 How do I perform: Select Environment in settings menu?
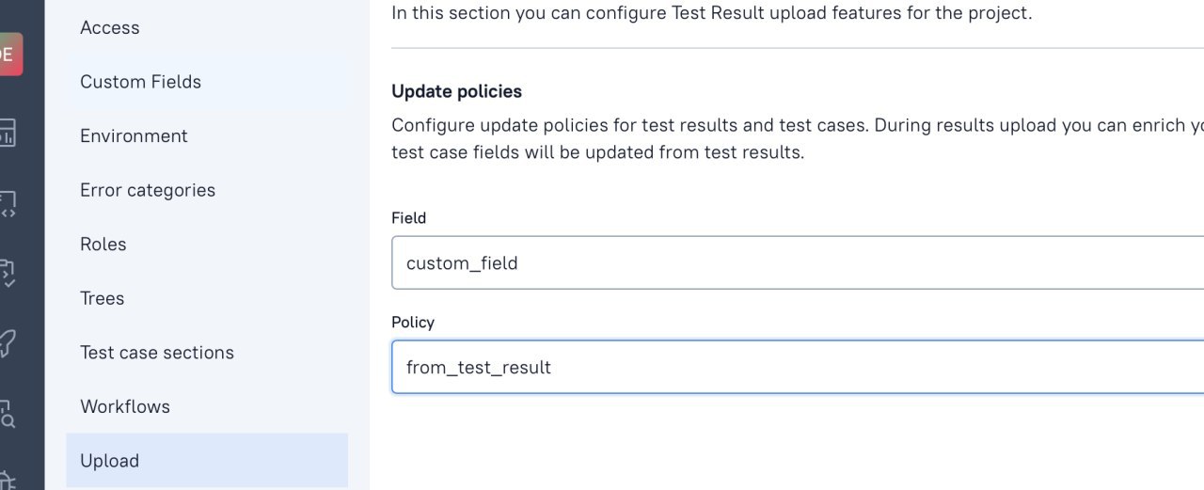pyautogui.click(x=134, y=136)
